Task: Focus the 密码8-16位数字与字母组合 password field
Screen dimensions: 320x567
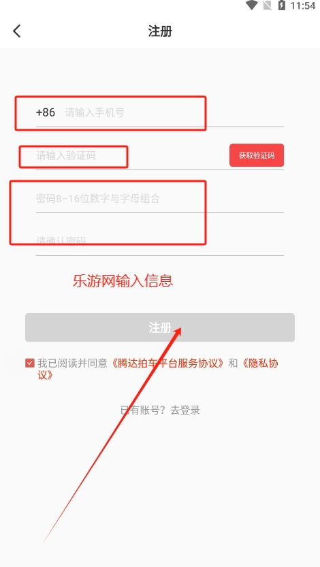Action: point(160,199)
